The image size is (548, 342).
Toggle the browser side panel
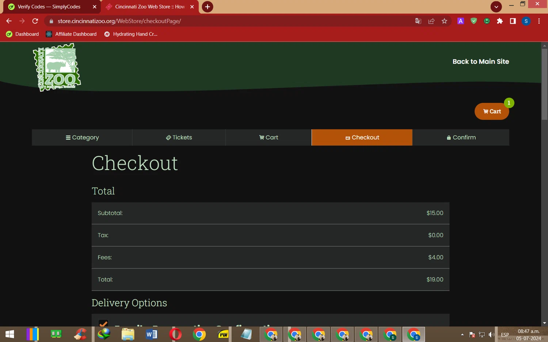[513, 21]
